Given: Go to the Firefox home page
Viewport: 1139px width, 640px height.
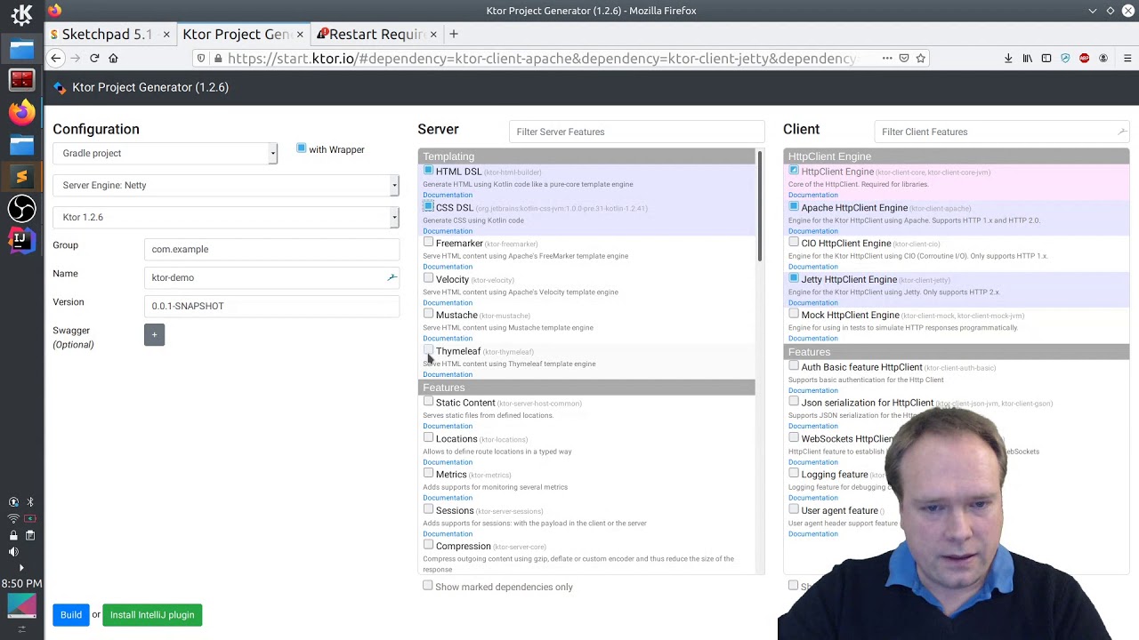Looking at the screenshot, I should tap(113, 59).
